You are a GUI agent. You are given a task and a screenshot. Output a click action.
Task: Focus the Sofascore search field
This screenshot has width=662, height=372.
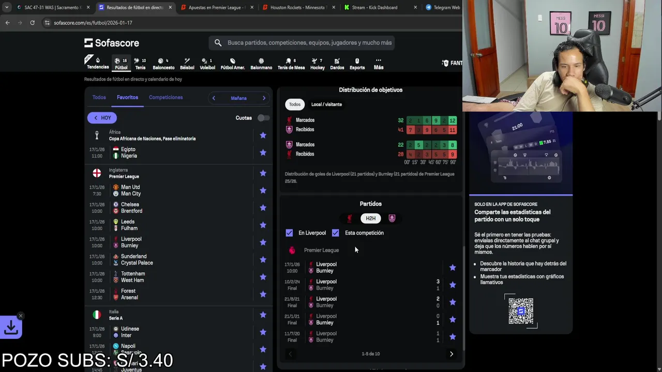tap(302, 43)
